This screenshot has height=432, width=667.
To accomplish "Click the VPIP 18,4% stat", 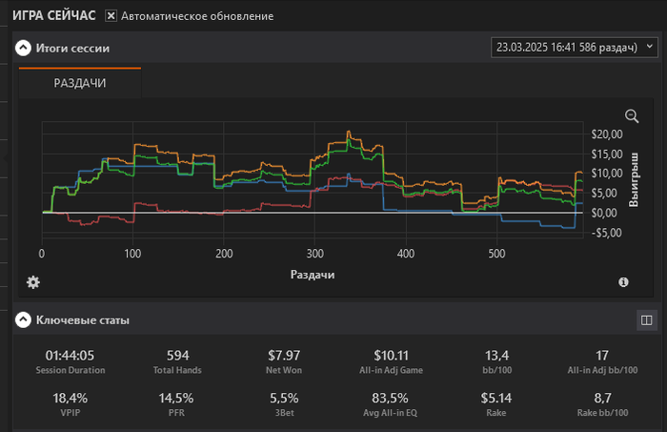I will (x=71, y=397).
